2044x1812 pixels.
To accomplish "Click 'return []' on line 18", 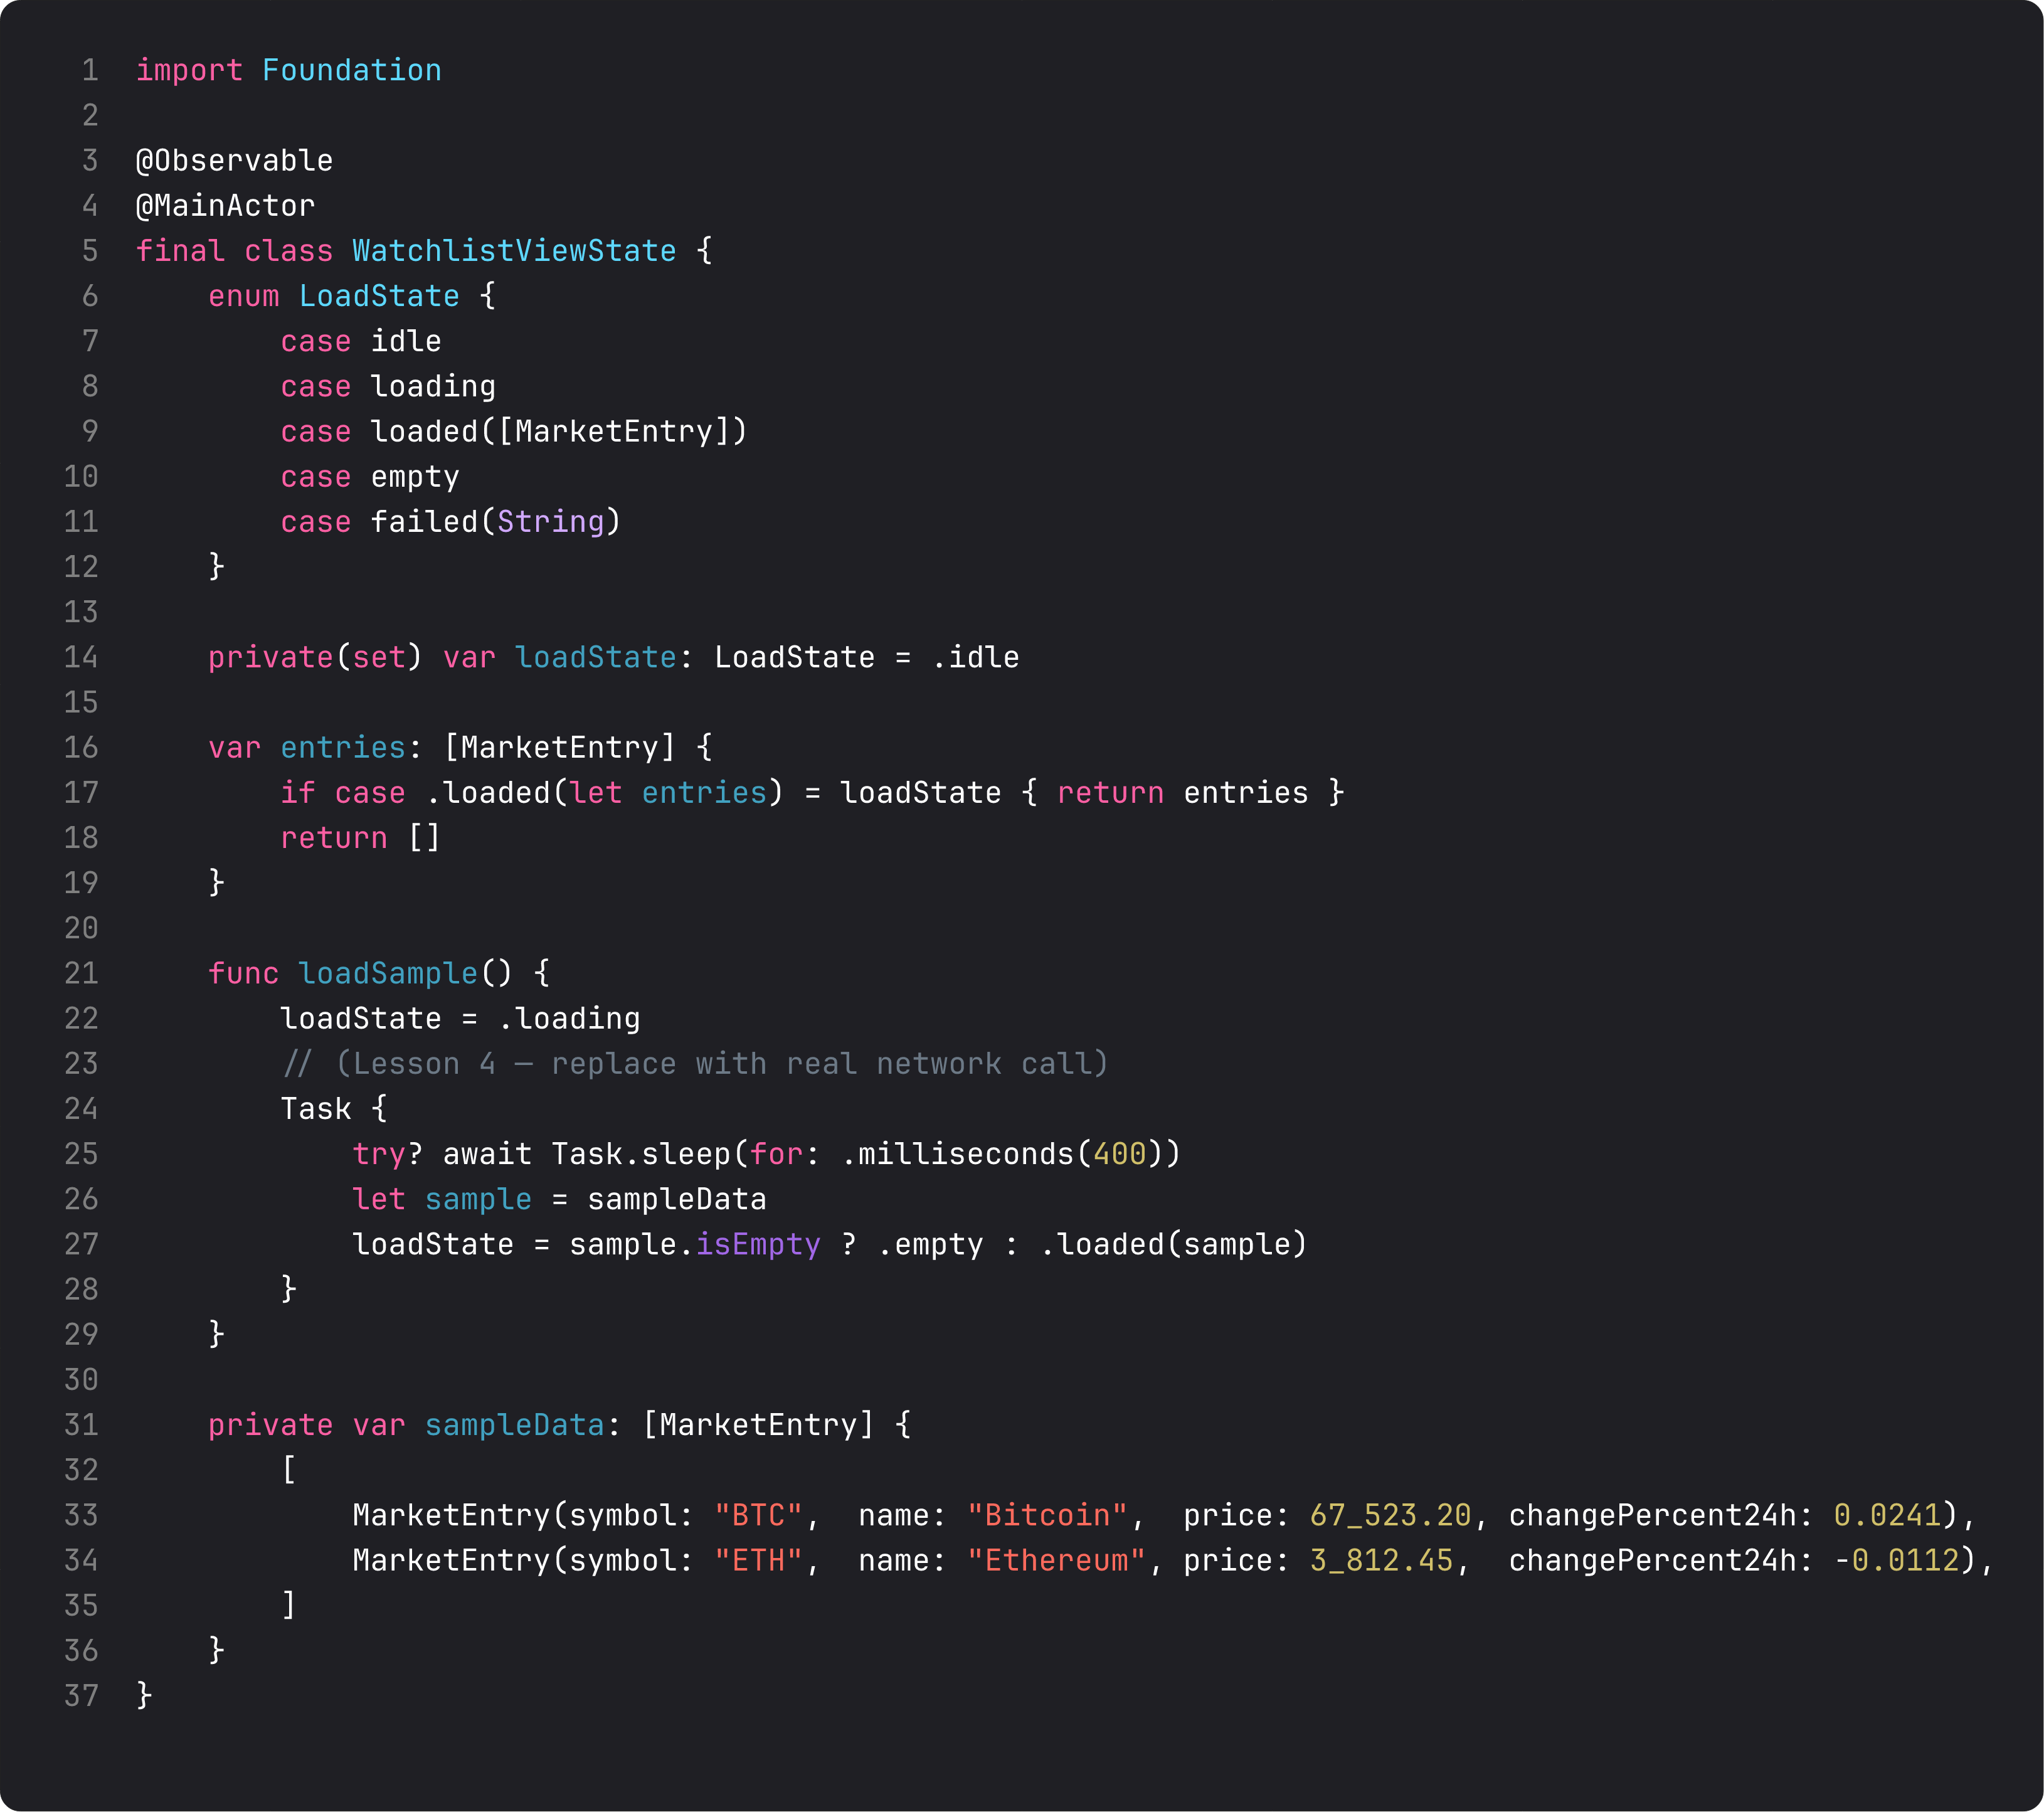I will coord(360,838).
